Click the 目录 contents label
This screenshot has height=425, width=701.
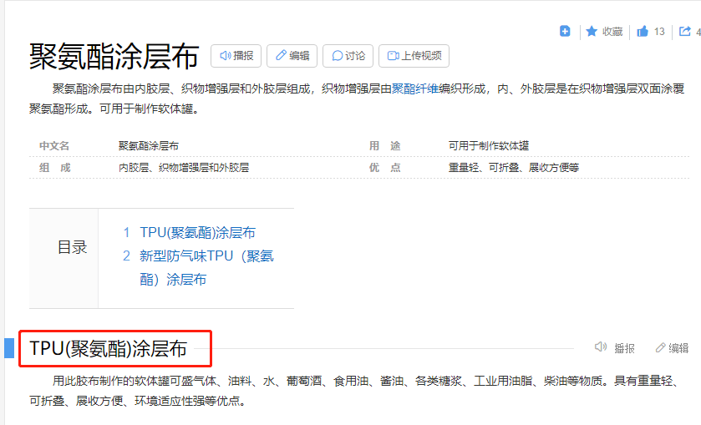(72, 247)
